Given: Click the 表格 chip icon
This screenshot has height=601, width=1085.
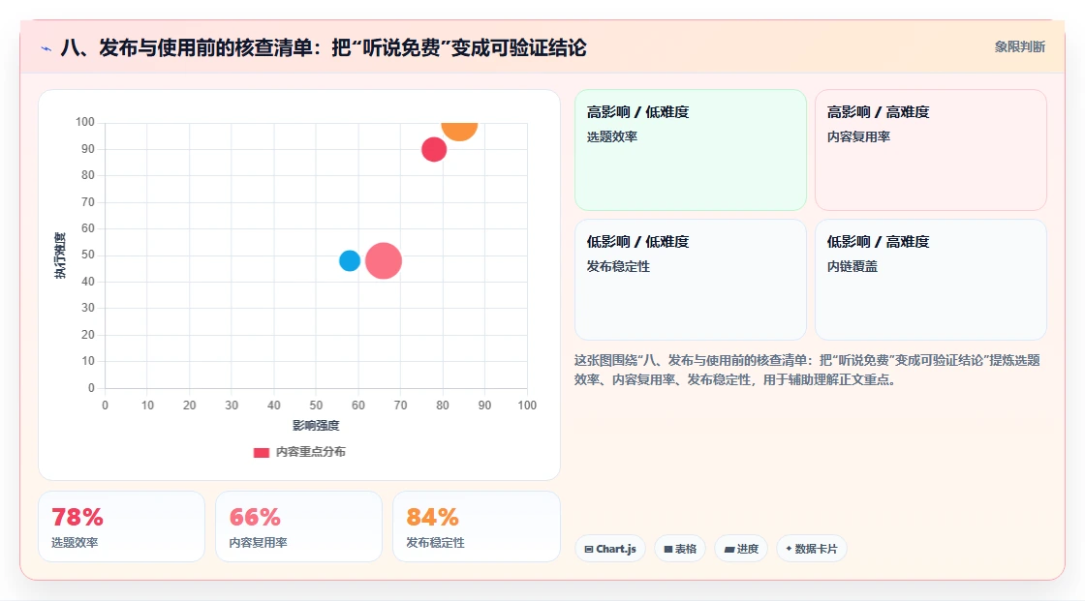Looking at the screenshot, I should (x=668, y=549).
